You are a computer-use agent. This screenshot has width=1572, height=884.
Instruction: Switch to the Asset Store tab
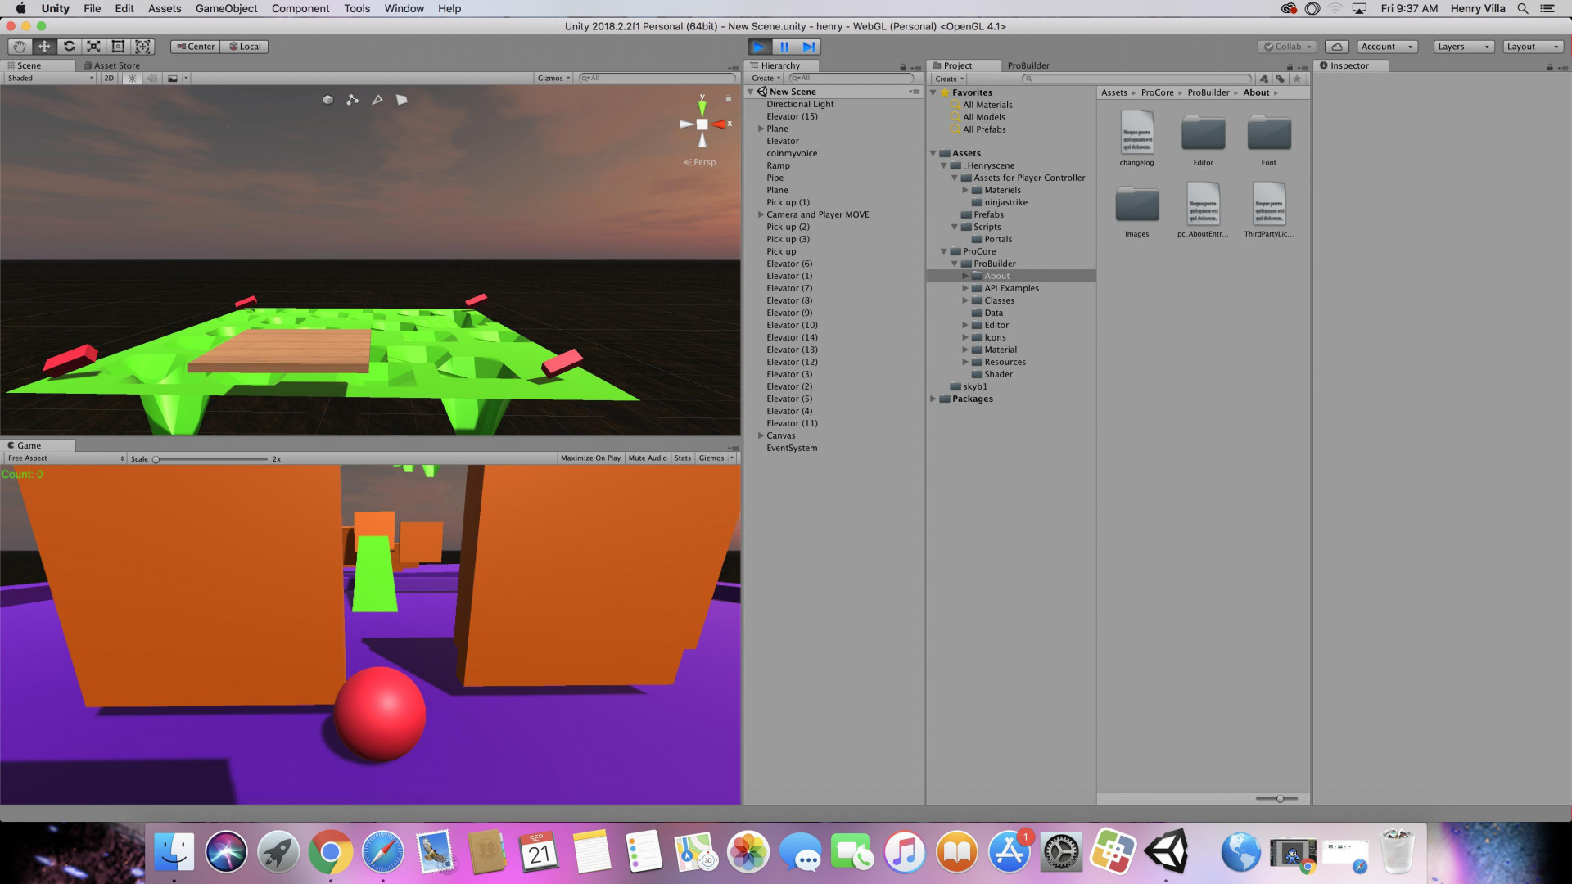pos(111,65)
